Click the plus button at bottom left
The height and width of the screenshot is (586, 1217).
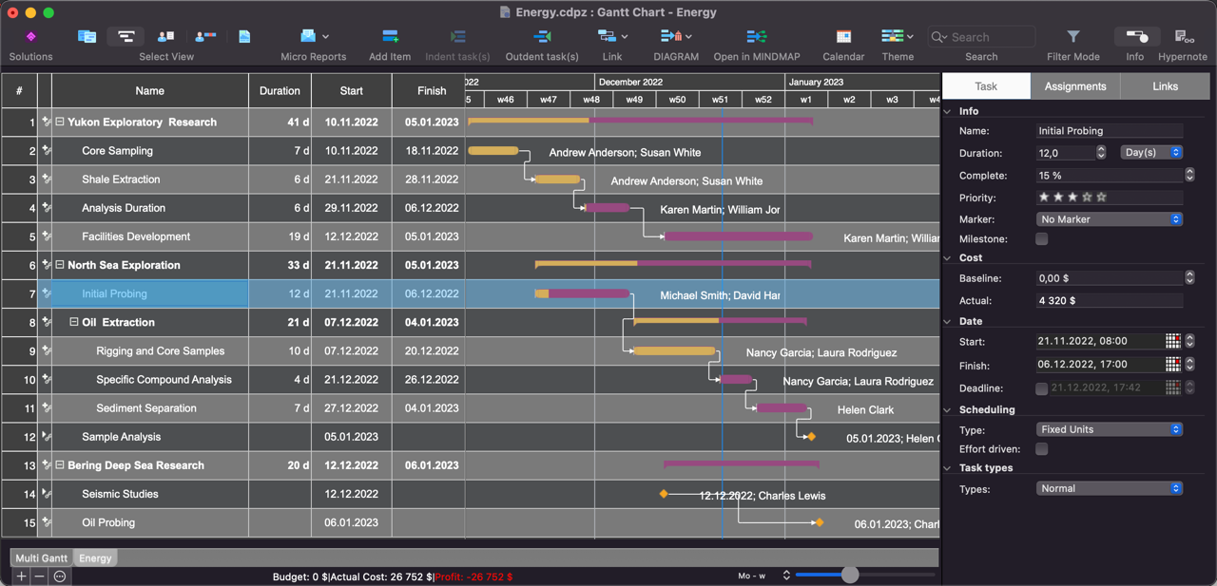coord(21,577)
